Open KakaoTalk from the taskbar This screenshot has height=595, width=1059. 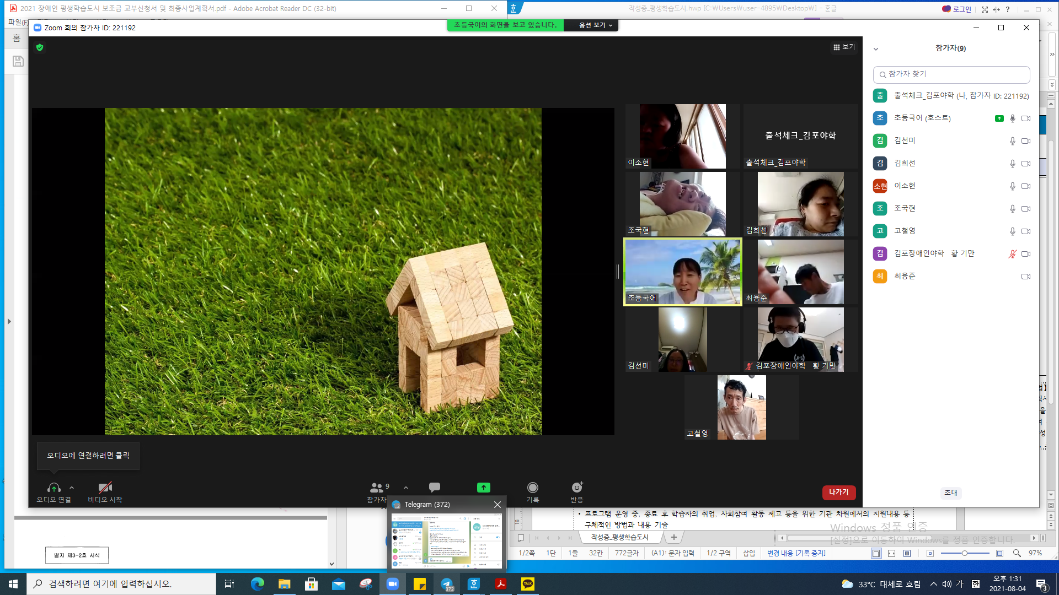(x=528, y=584)
